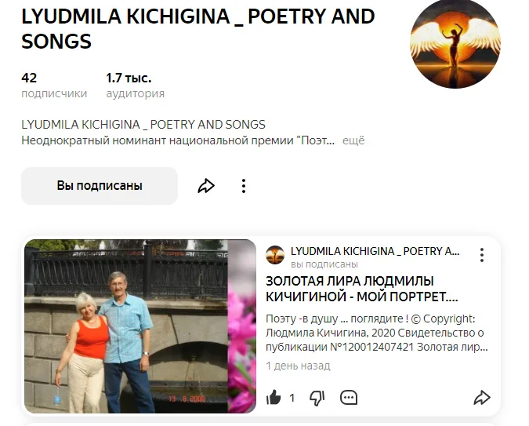Click the large winged-figure channel avatar

pyautogui.click(x=455, y=42)
